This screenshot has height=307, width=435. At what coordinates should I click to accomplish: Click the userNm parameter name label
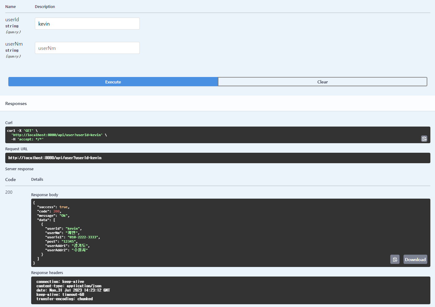coord(14,44)
